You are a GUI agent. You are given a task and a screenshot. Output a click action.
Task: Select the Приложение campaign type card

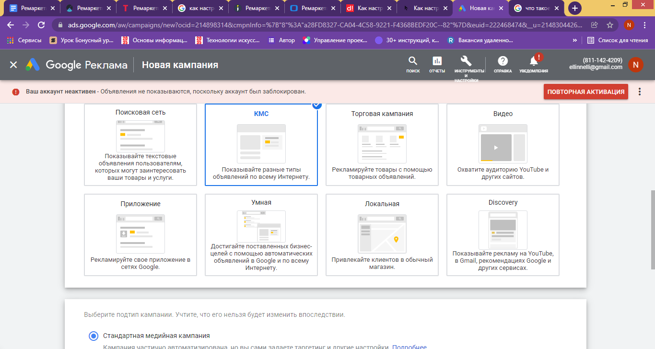(140, 235)
